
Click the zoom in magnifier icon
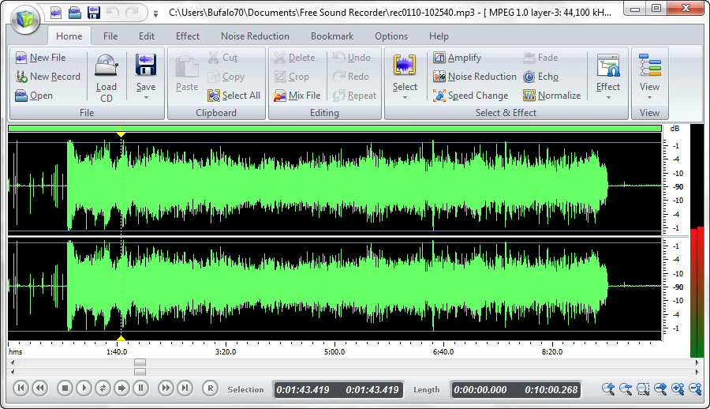608,388
